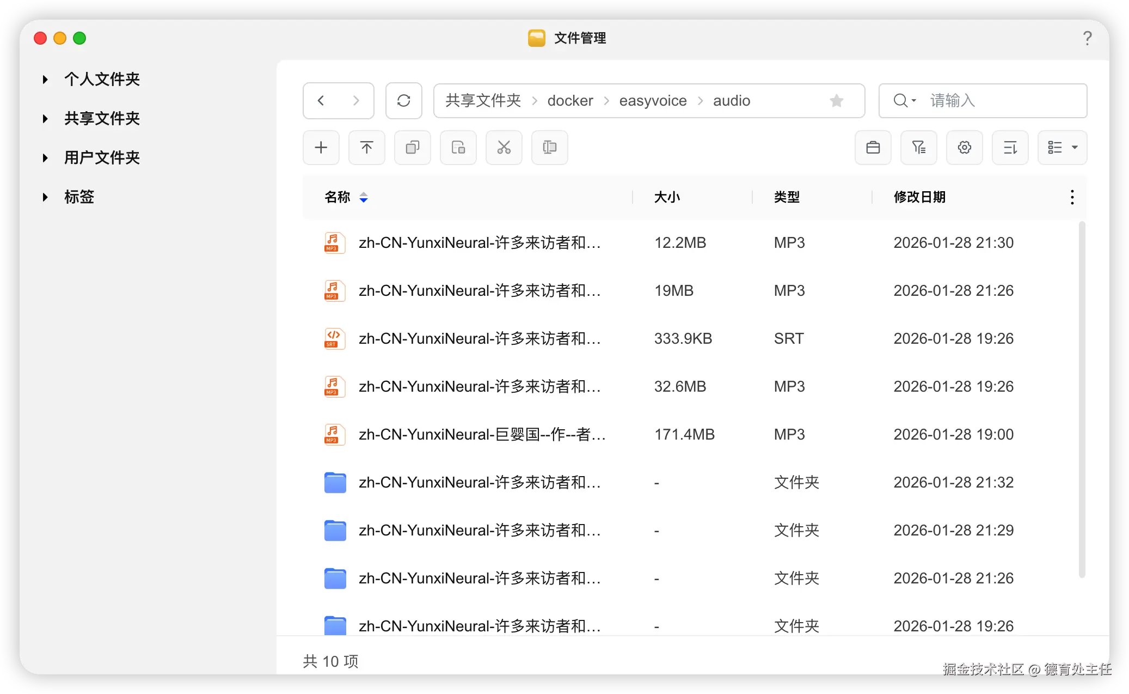Click the sort lines icon
The width and height of the screenshot is (1129, 694).
click(x=1010, y=148)
